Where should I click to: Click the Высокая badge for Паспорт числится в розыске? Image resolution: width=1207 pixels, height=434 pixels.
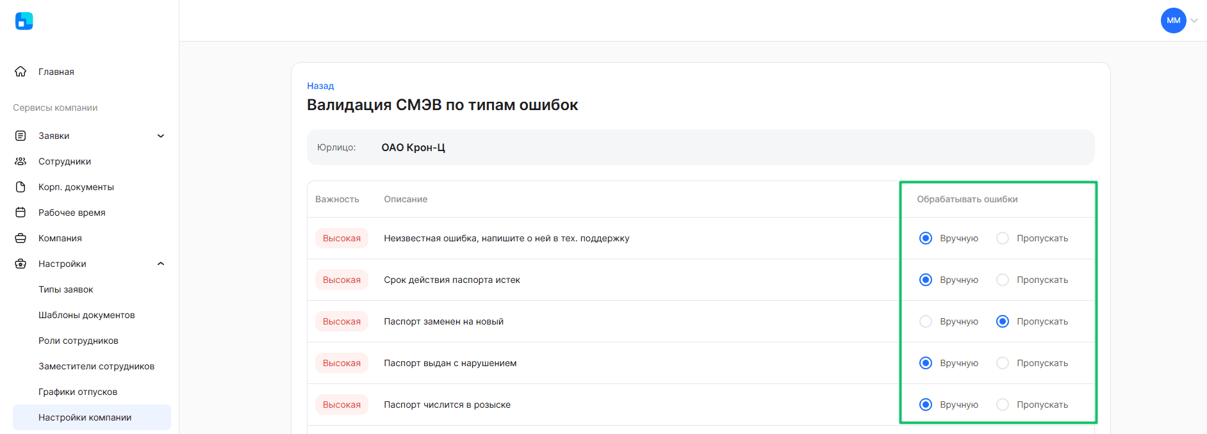click(x=341, y=405)
